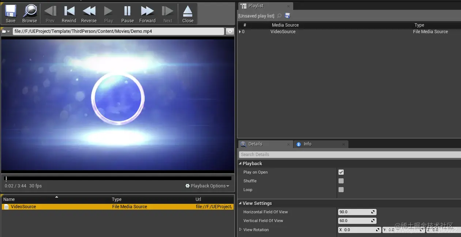This screenshot has width=461, height=237.
Task: Close the Details tab
Action: 288,144
